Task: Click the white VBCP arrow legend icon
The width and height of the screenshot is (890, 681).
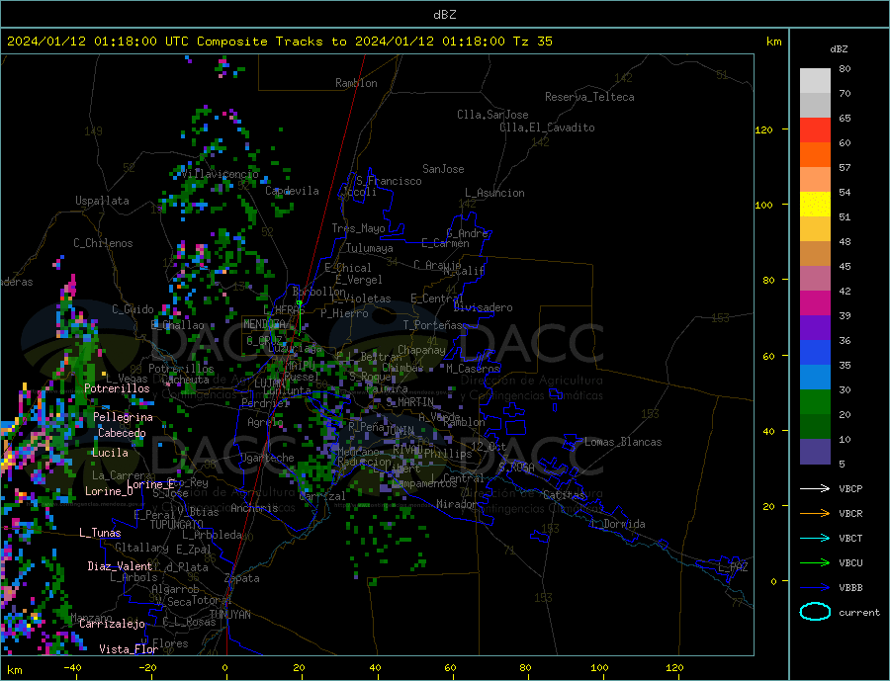Action: (x=815, y=488)
